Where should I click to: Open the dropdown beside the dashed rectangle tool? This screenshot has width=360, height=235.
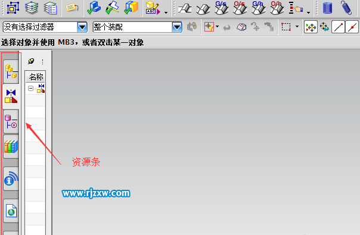click(x=297, y=27)
